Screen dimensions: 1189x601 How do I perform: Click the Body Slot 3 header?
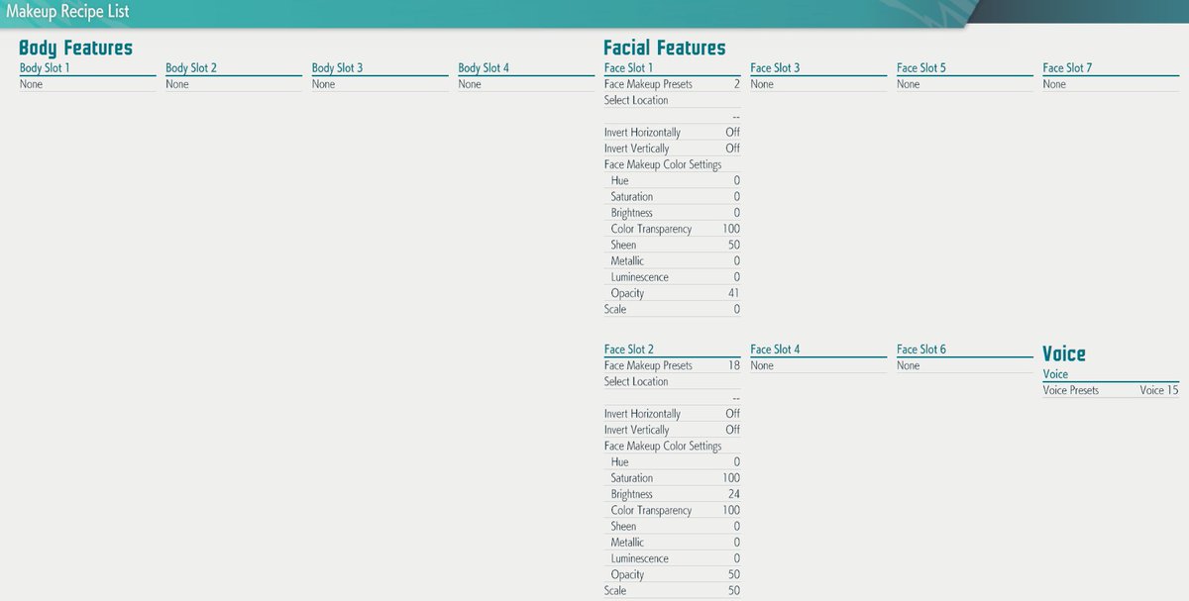click(337, 68)
